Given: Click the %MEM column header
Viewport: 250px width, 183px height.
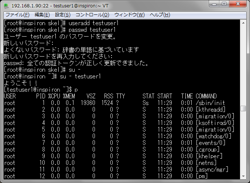Looking at the screenshot, I should [69, 96].
